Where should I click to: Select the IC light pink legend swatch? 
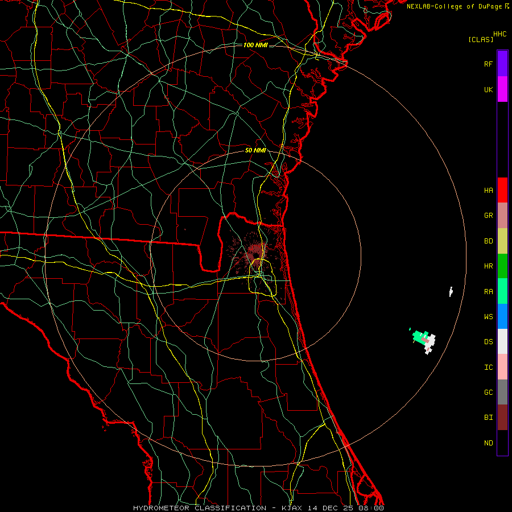coord(502,367)
